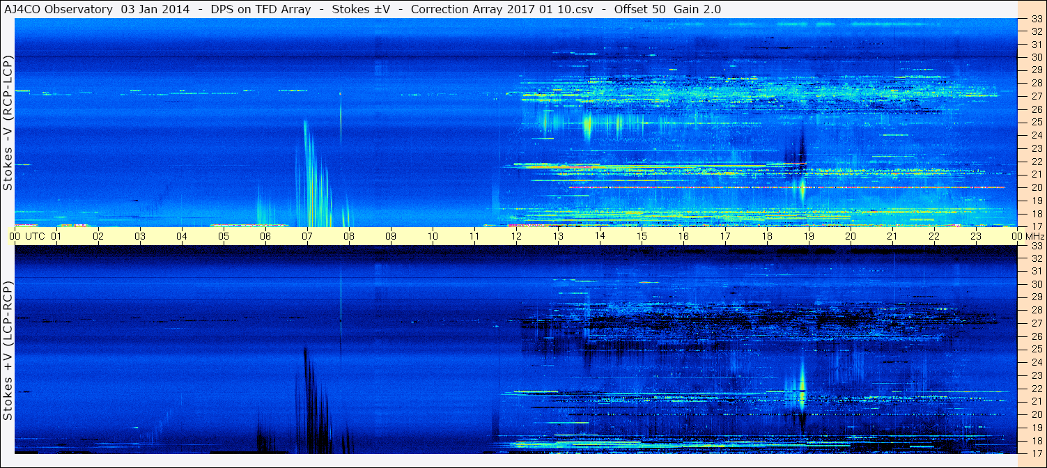Select the 10 hour time marker
This screenshot has width=1047, height=468.
[x=433, y=236]
